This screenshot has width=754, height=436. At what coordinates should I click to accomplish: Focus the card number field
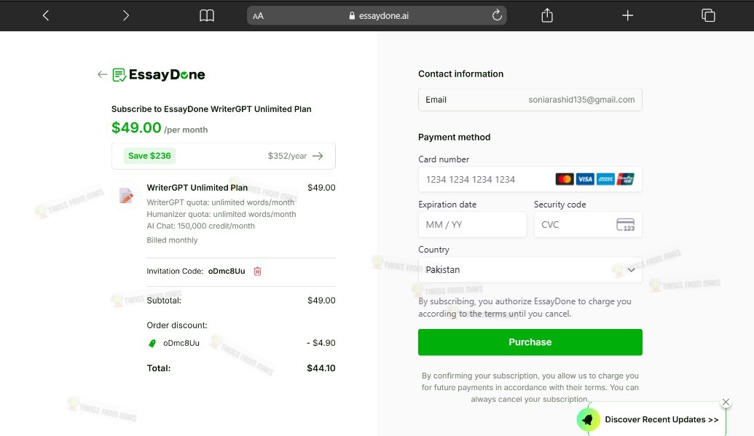tap(530, 179)
